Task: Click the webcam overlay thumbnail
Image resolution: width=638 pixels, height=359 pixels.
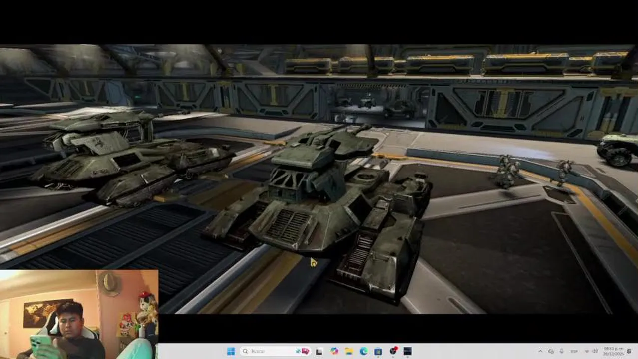Action: [x=79, y=315]
